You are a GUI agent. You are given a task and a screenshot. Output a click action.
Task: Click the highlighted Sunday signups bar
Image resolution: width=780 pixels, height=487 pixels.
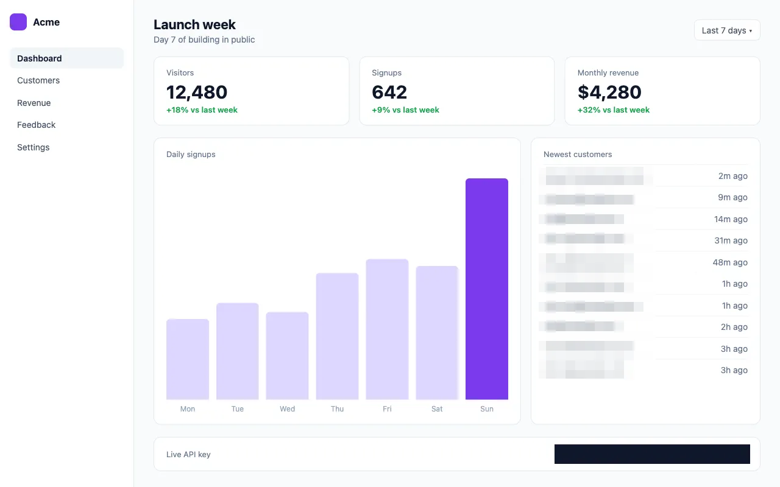pos(487,289)
